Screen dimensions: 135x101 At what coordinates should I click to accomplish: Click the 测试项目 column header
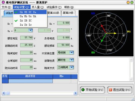(x=31, y=76)
